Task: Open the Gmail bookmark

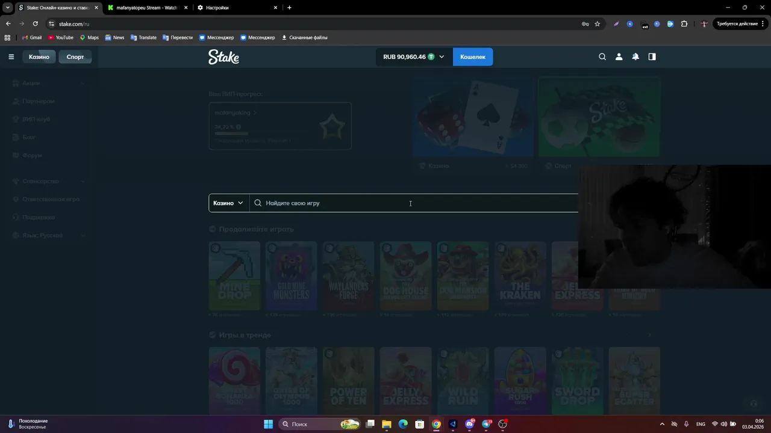Action: click(32, 37)
